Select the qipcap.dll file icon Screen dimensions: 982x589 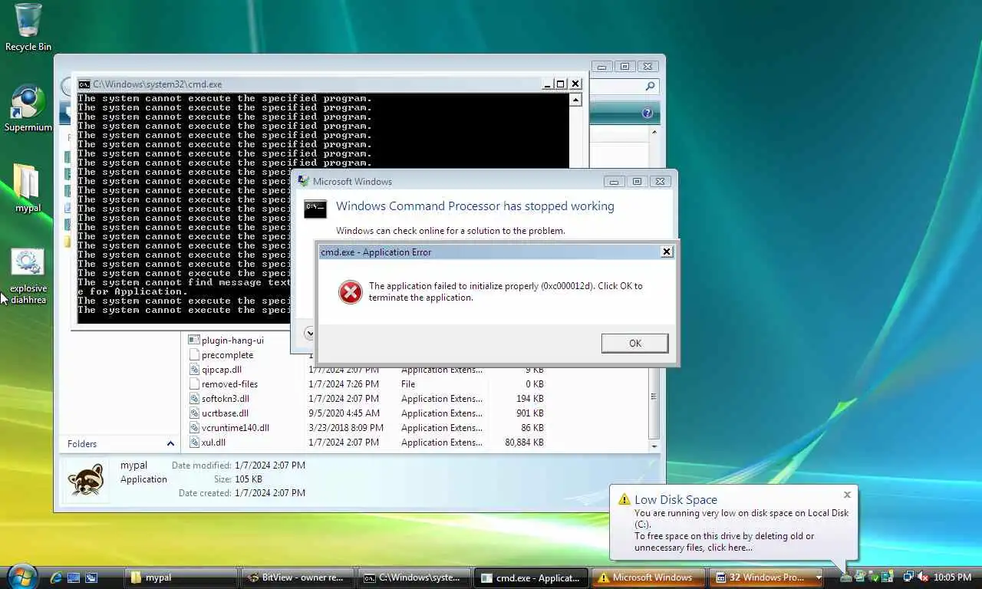coord(195,370)
